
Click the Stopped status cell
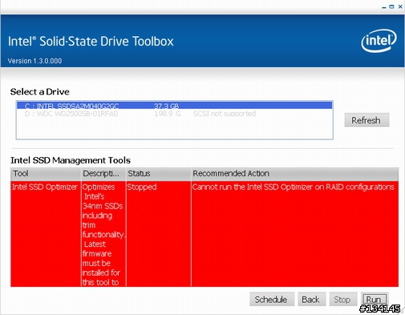159,234
